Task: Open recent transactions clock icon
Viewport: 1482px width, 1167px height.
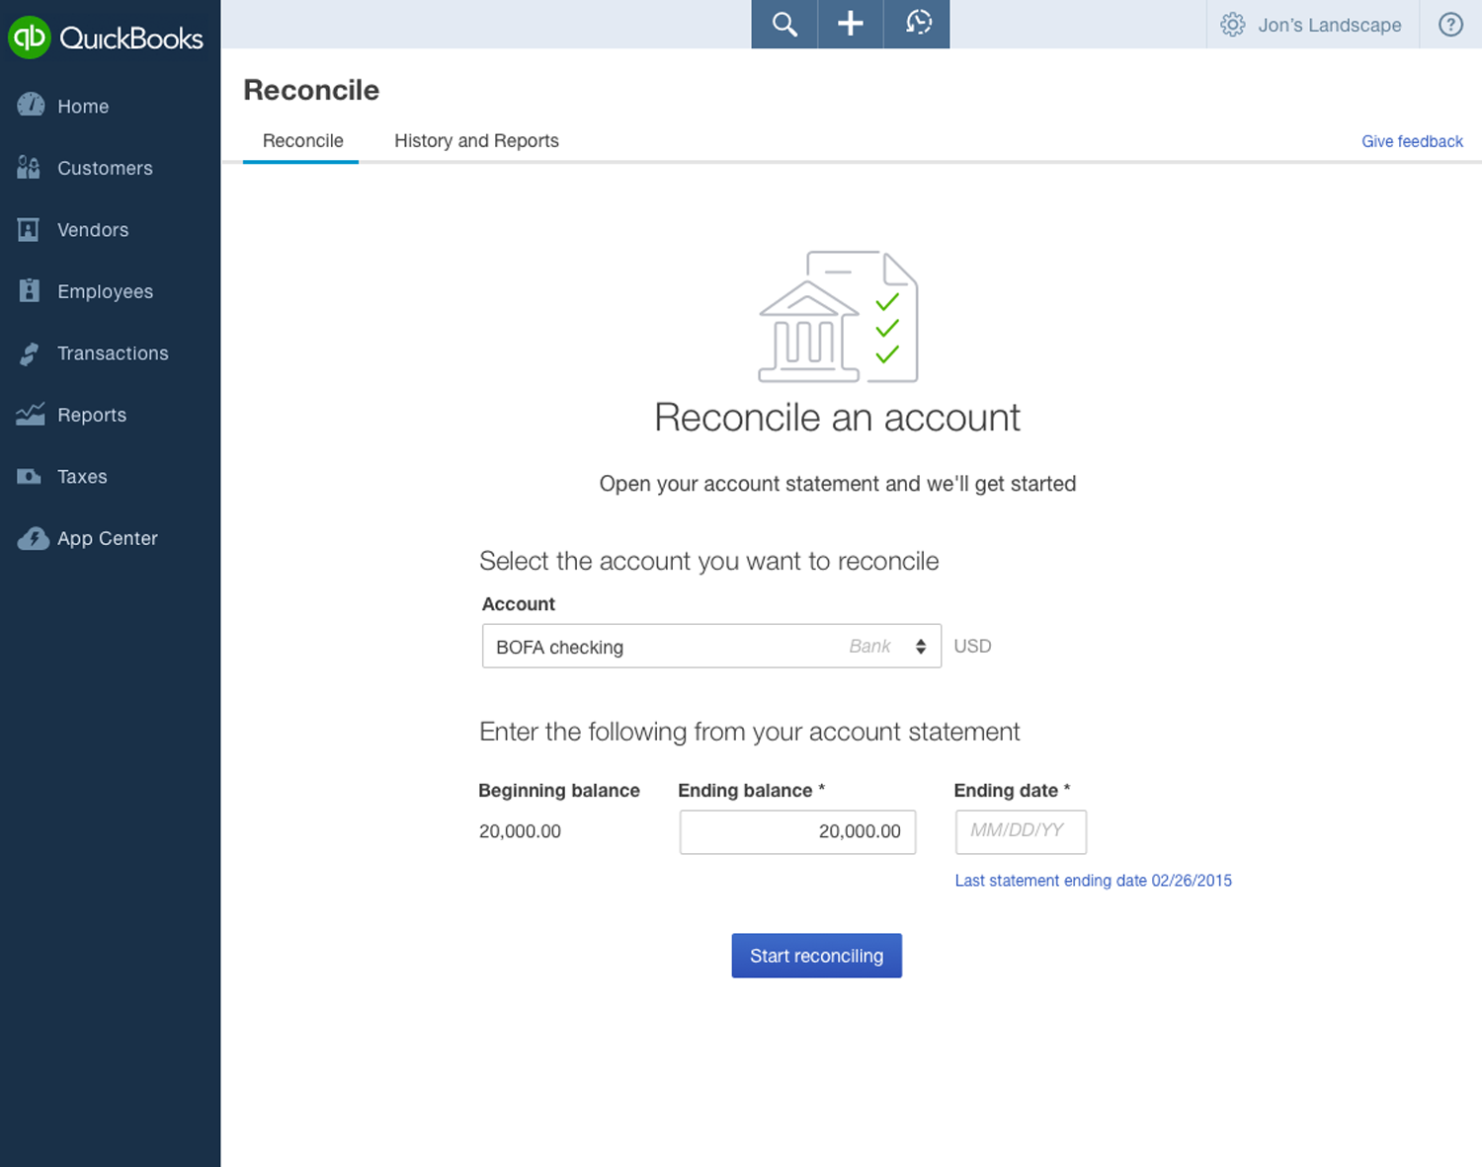Action: click(918, 24)
